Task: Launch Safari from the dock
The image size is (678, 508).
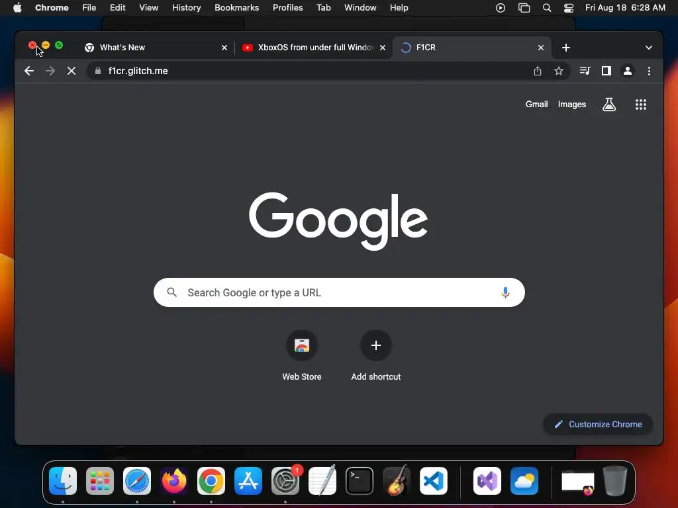Action: click(x=137, y=481)
